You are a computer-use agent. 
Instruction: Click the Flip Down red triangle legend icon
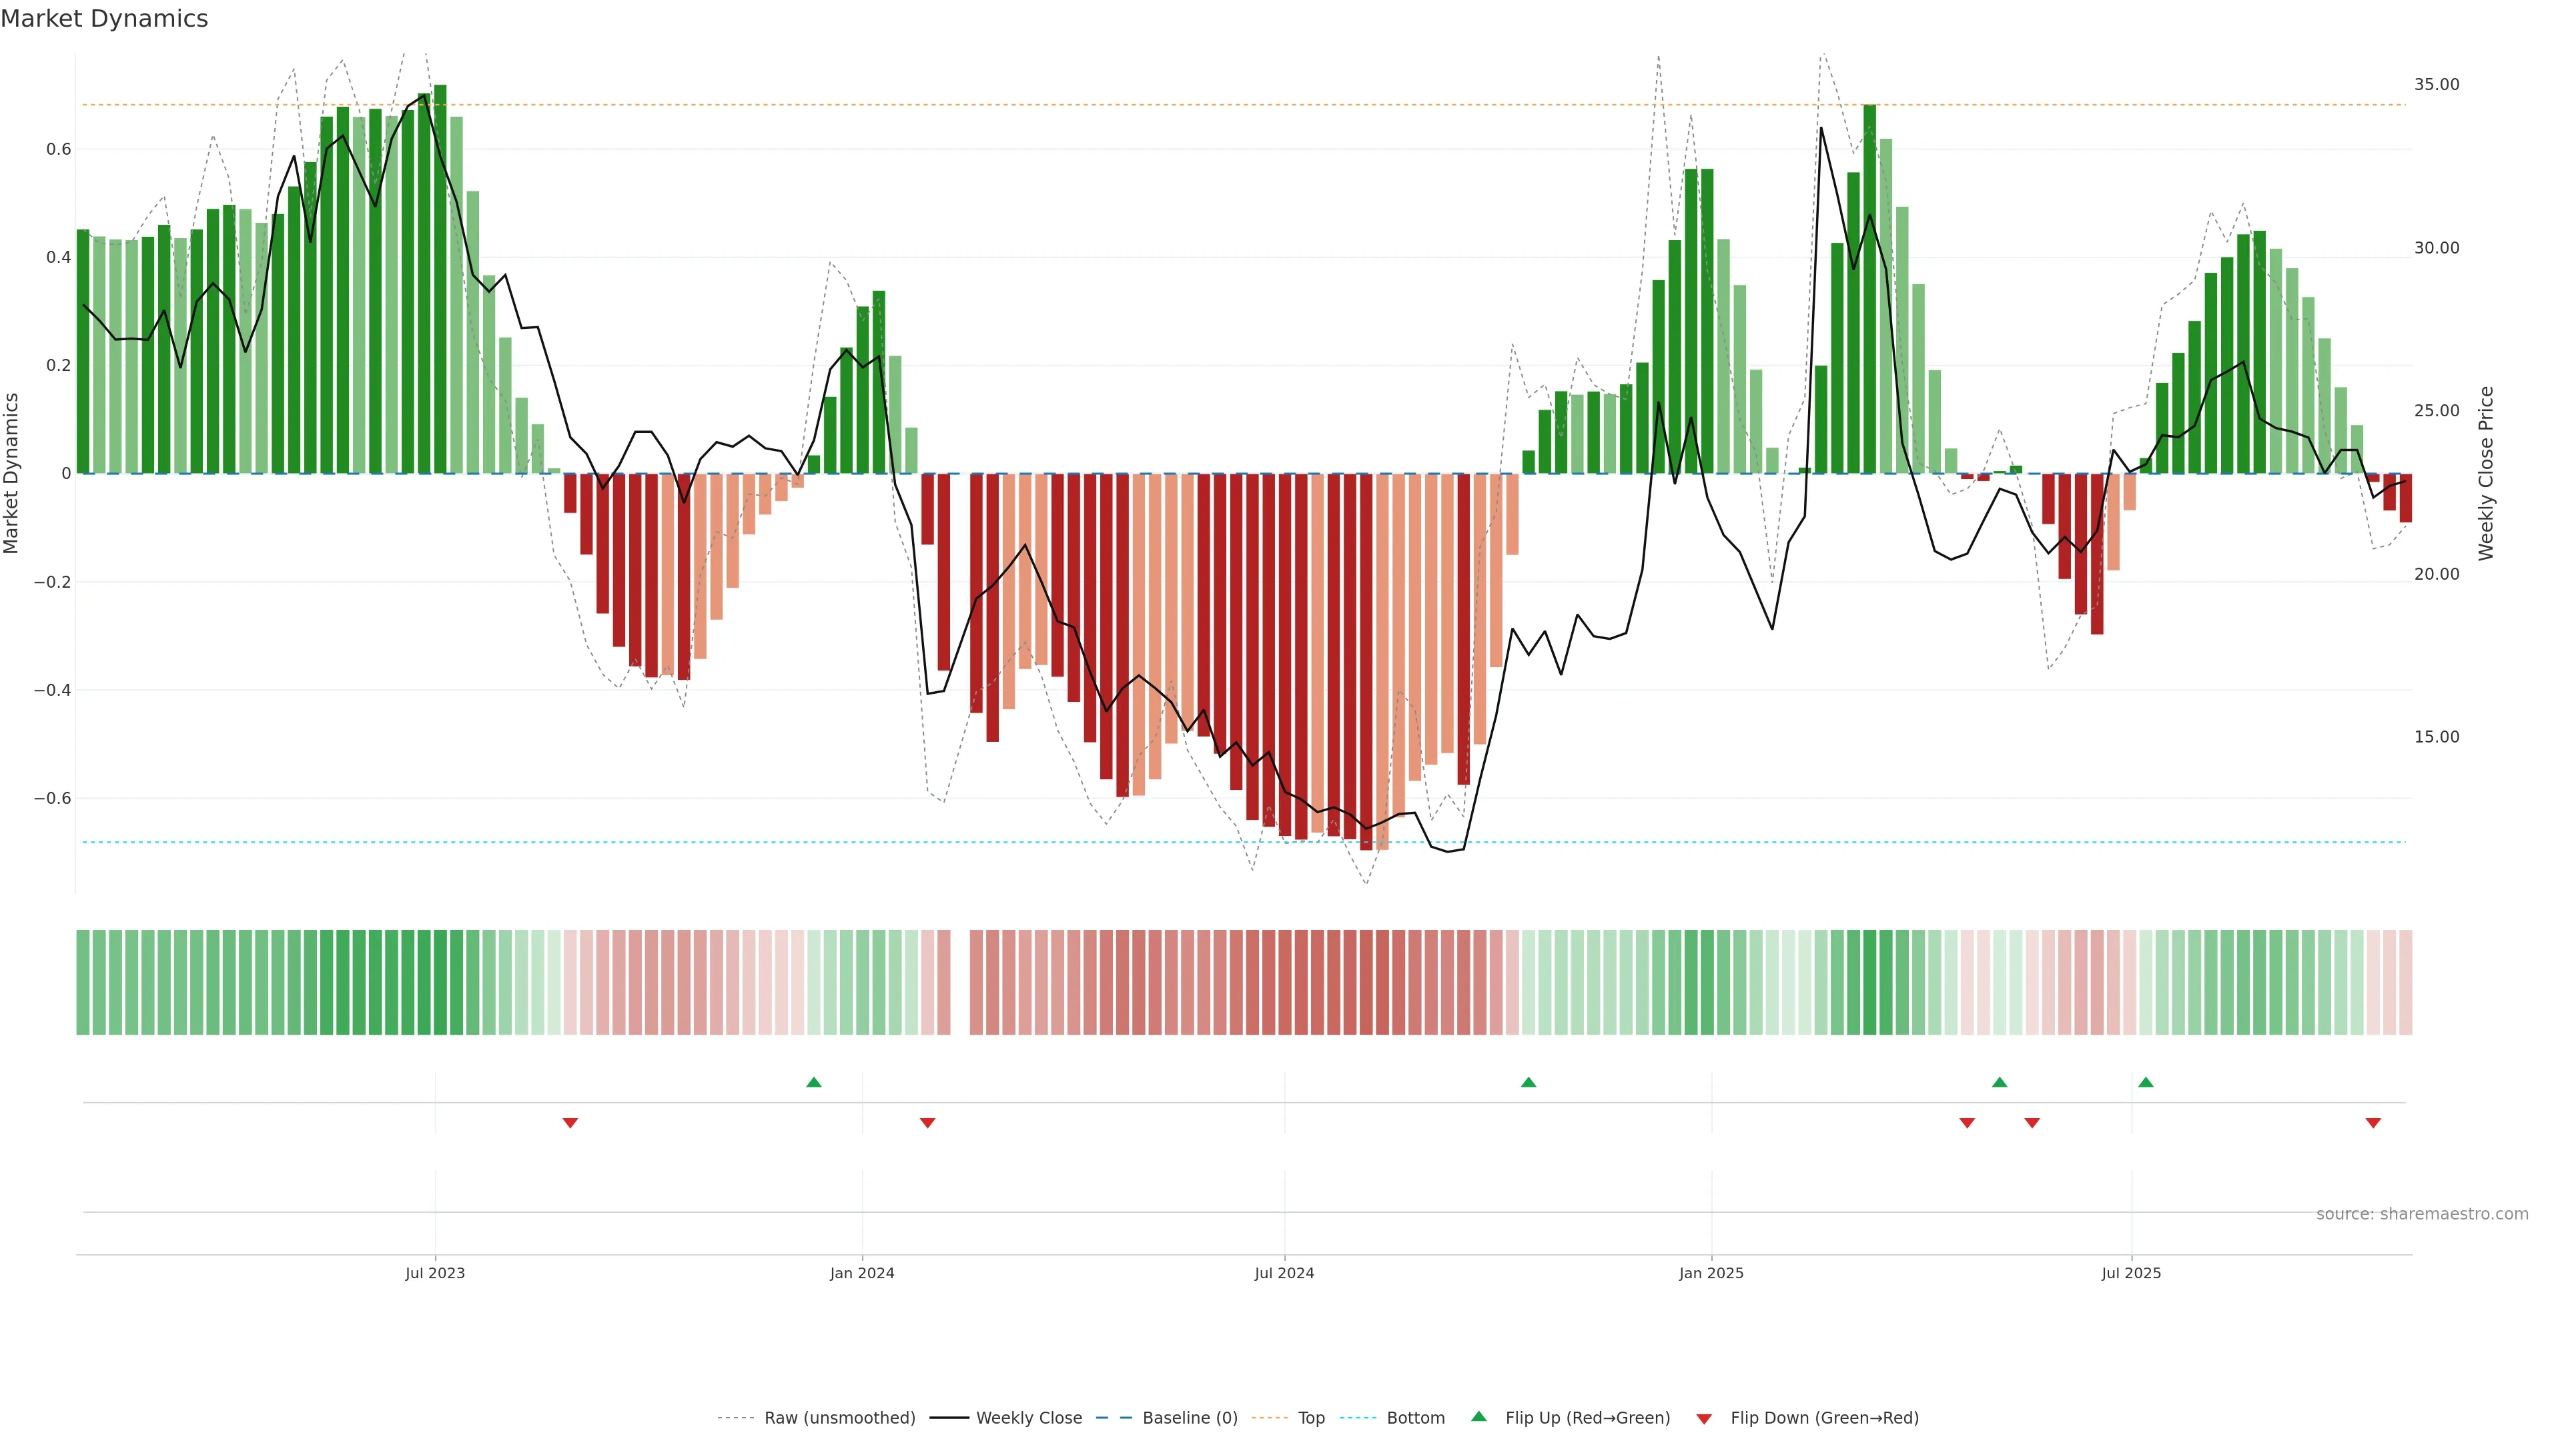pos(1704,1418)
